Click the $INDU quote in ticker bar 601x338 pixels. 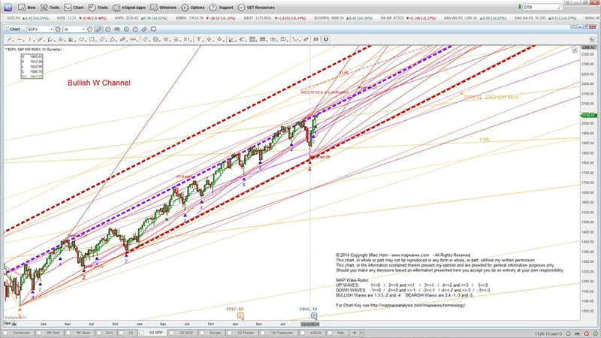tap(205, 18)
